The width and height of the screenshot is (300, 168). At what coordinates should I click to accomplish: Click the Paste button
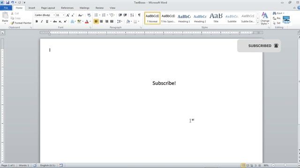5,18
